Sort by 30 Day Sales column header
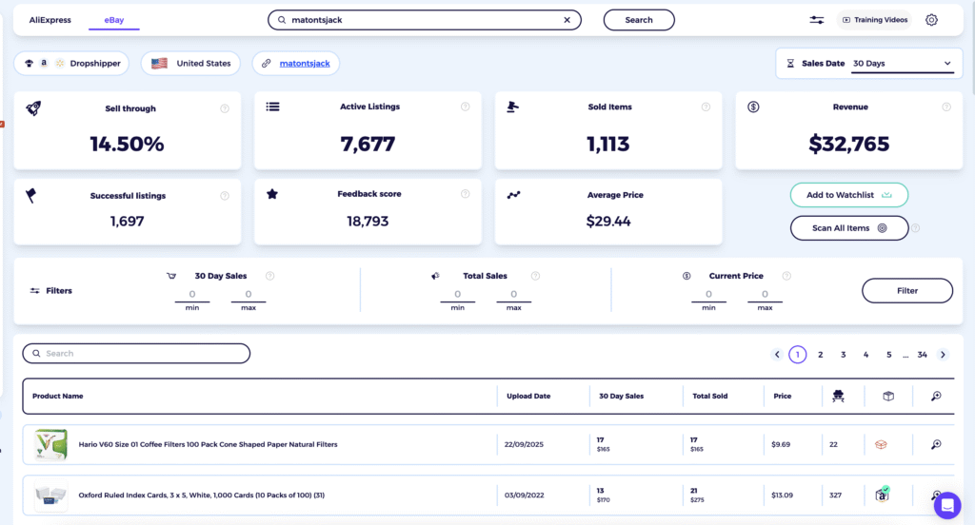This screenshot has width=975, height=525. tap(621, 397)
